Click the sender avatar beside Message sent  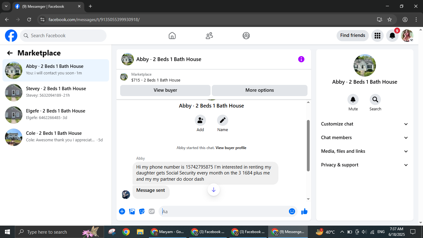(x=126, y=195)
